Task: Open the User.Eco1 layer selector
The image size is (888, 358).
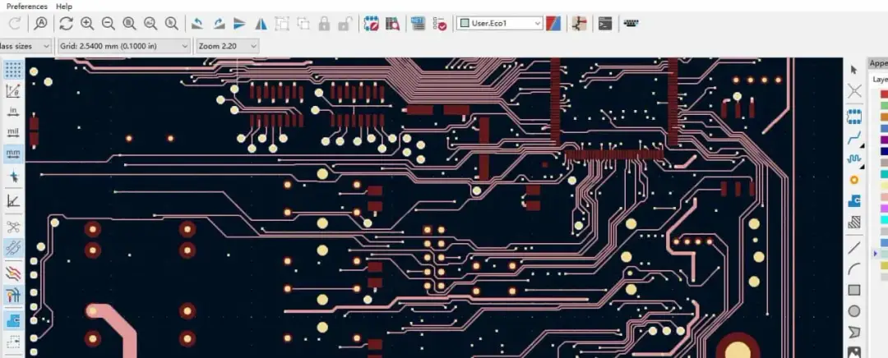Action: (x=500, y=23)
